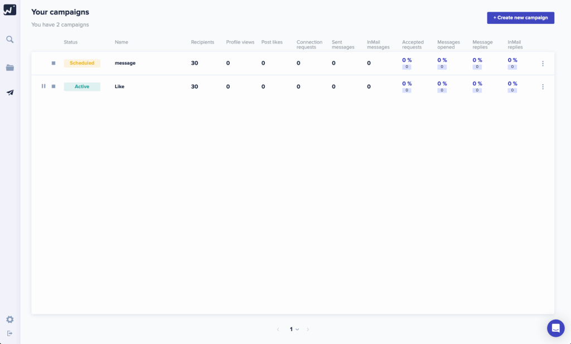Viewport: 571px width, 344px height.
Task: Click the Create new campaign button
Action: click(520, 18)
